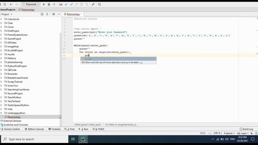Choose the highlighted autocomplete suggestion
Screen dimensions: 258x145
[x=119, y=59]
